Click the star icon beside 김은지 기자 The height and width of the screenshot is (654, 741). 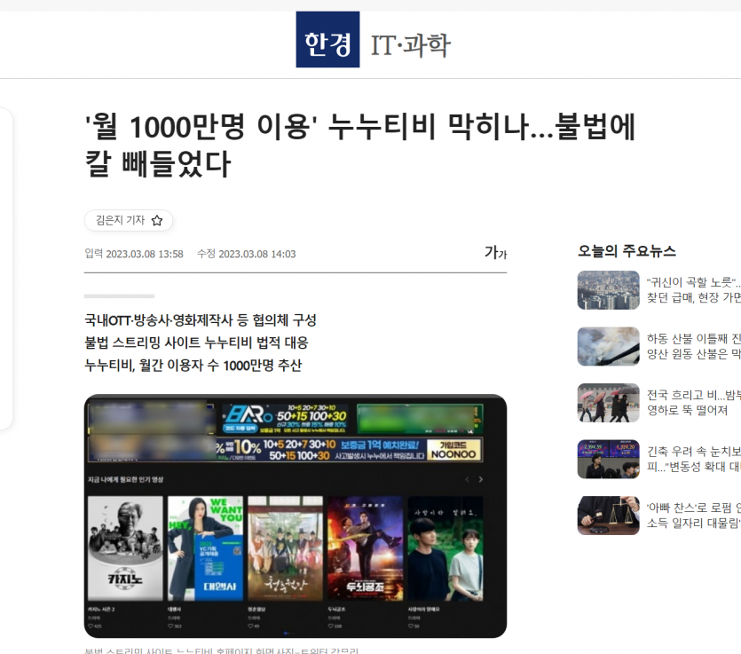(x=157, y=220)
